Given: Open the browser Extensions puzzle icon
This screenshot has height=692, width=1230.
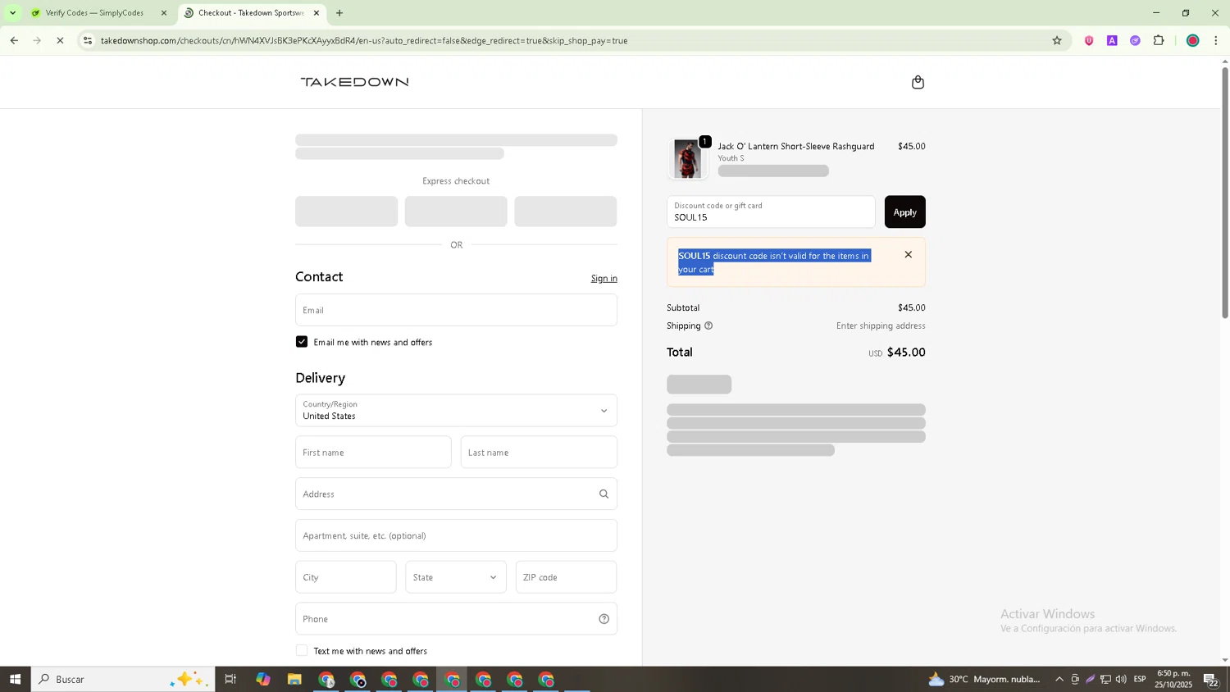Looking at the screenshot, I should coord(1159,40).
